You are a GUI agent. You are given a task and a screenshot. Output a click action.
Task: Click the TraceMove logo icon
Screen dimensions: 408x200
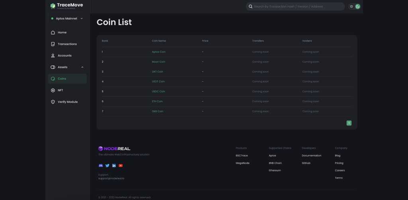click(x=53, y=6)
